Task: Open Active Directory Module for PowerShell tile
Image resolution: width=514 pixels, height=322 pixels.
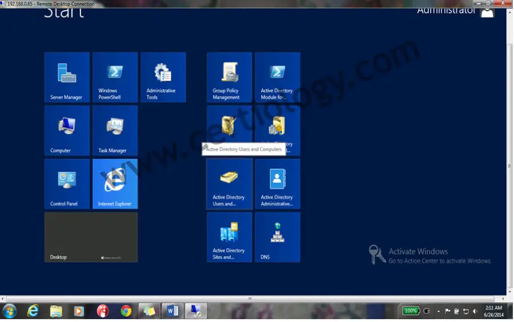Action: click(x=278, y=77)
